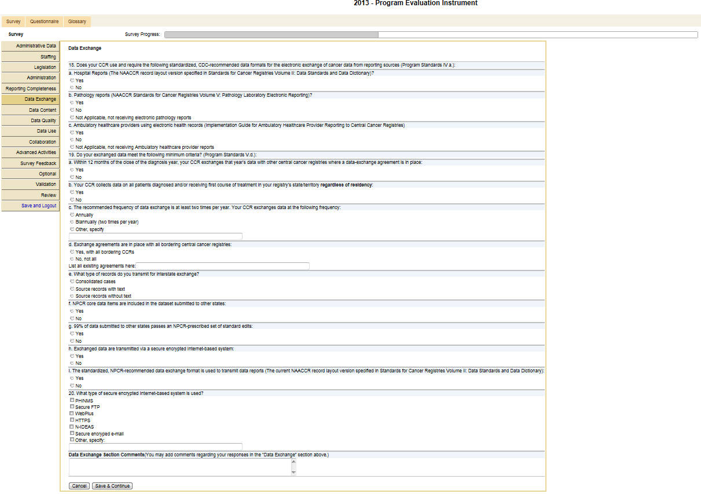701x494 pixels.
Task: Open the Questionnaire tab
Action: tap(45, 22)
